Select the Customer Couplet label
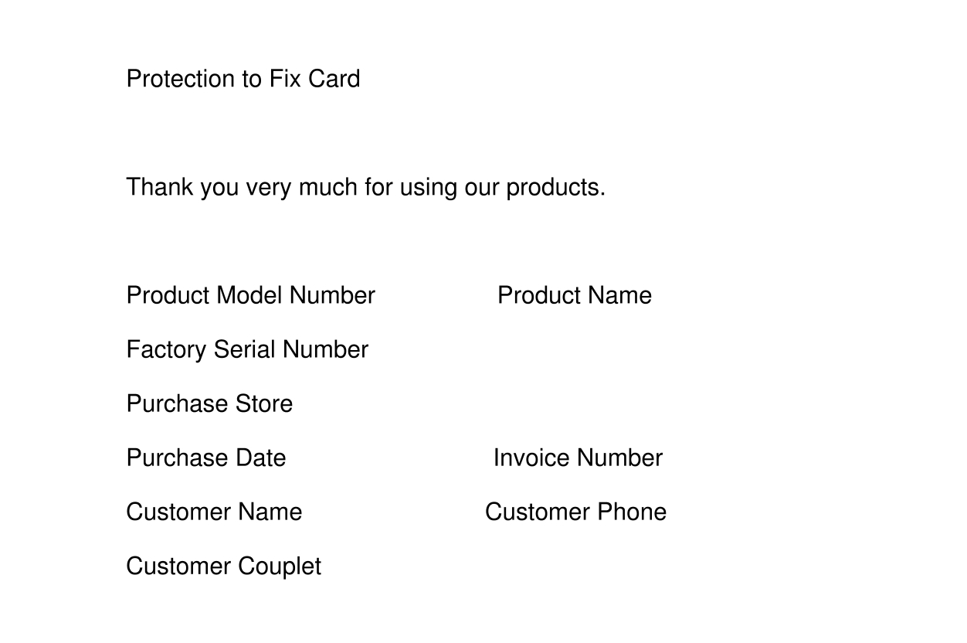Screen dimensions: 967x643 [x=224, y=566]
